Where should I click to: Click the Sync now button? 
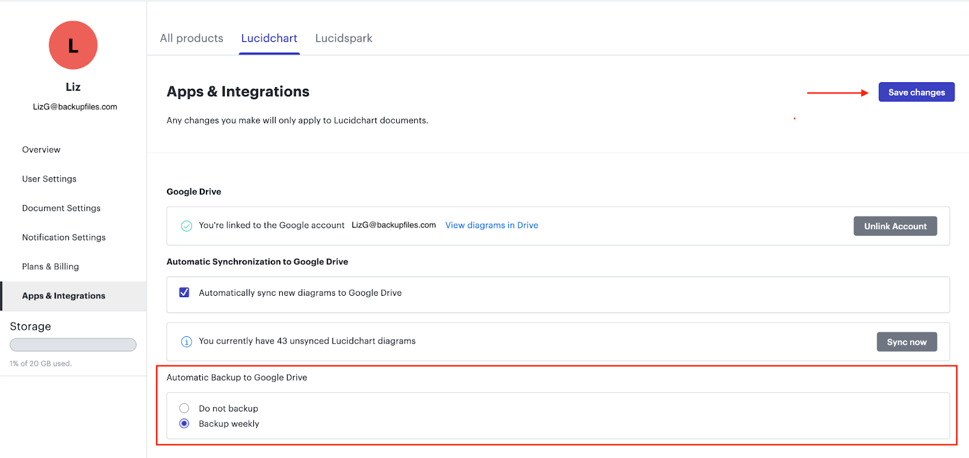(907, 342)
